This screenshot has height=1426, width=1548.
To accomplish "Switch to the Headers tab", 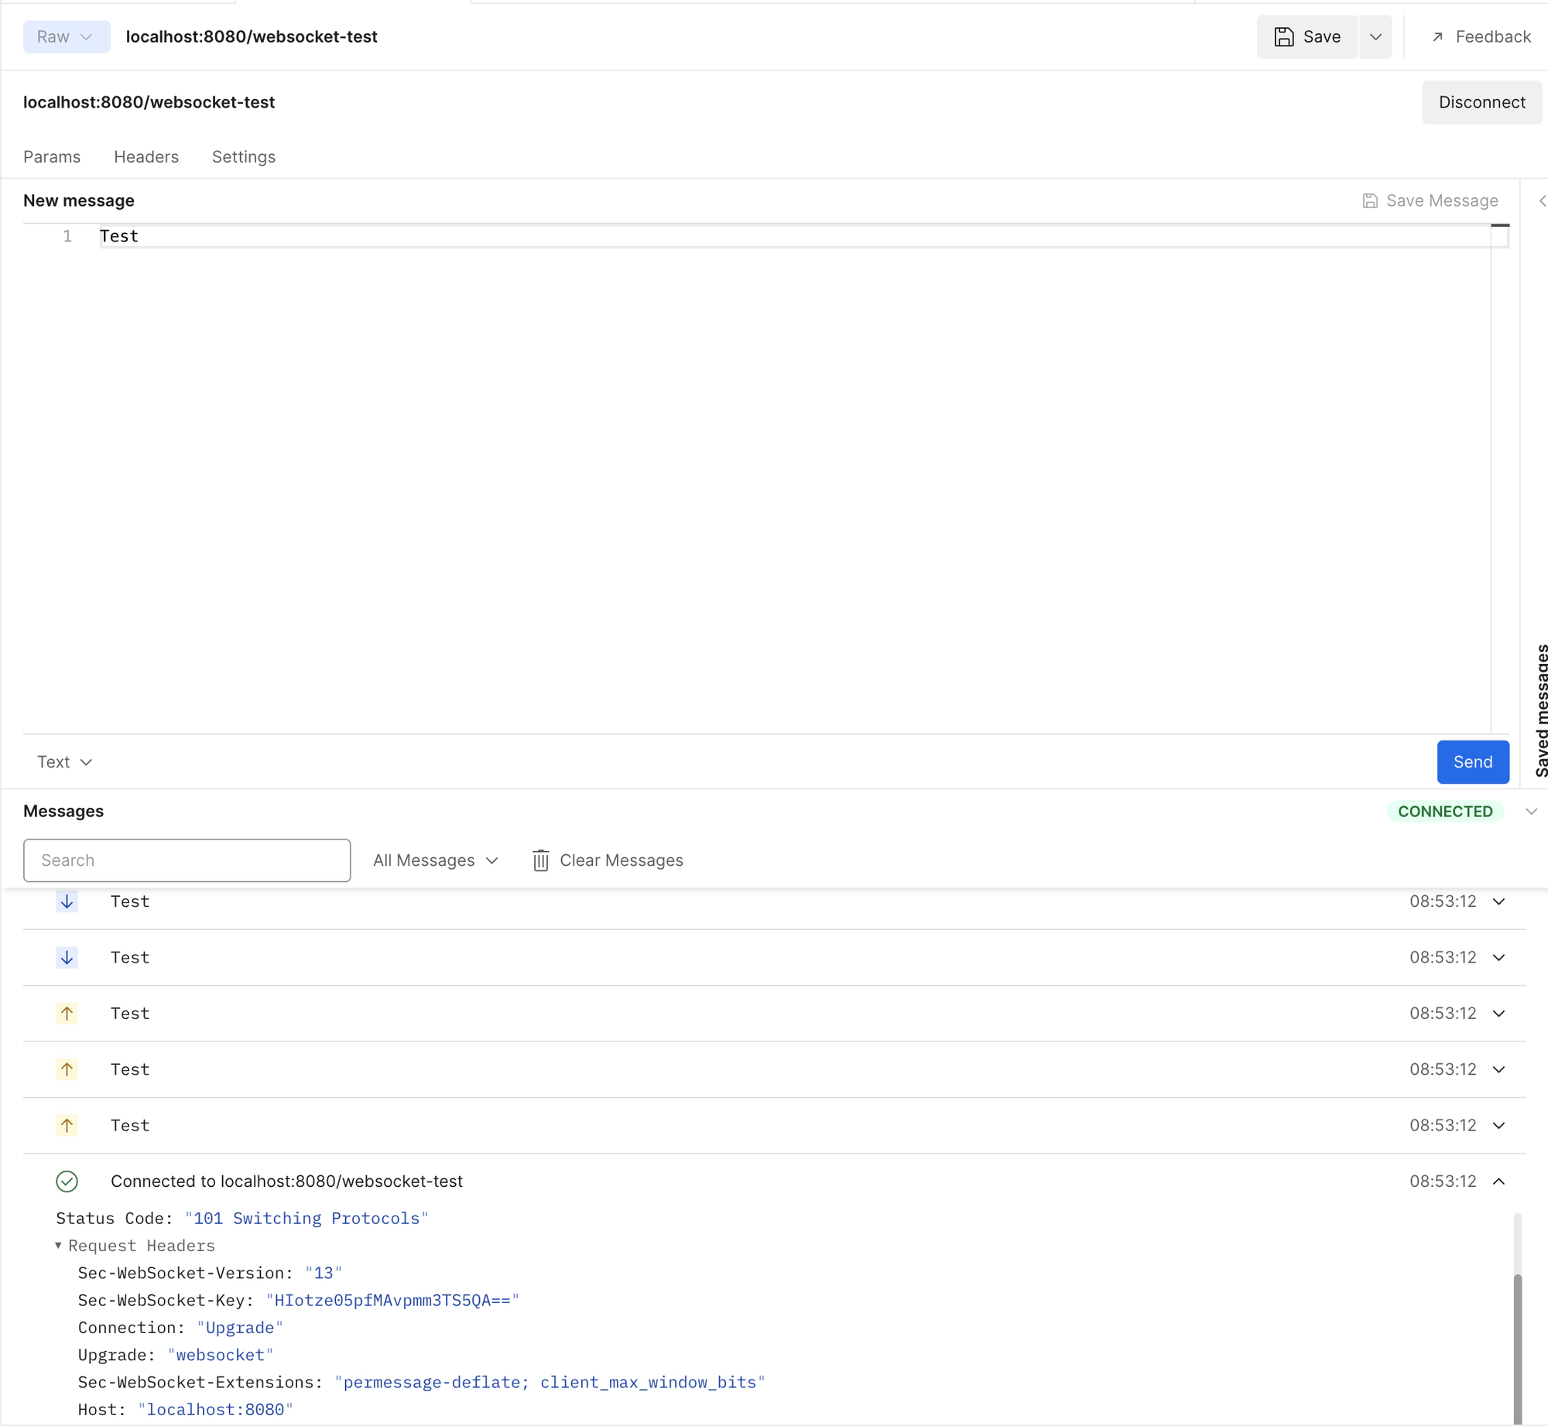I will (147, 156).
